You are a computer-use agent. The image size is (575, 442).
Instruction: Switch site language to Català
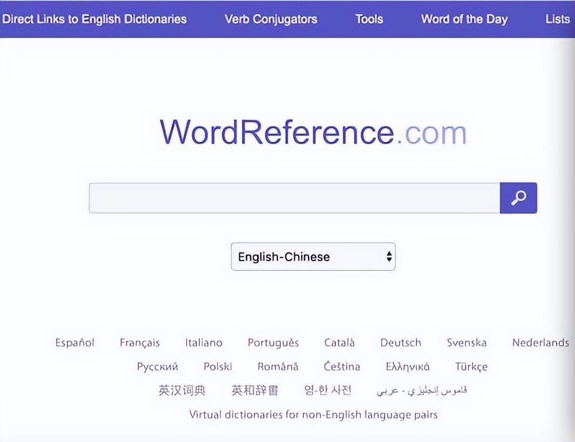pos(339,343)
